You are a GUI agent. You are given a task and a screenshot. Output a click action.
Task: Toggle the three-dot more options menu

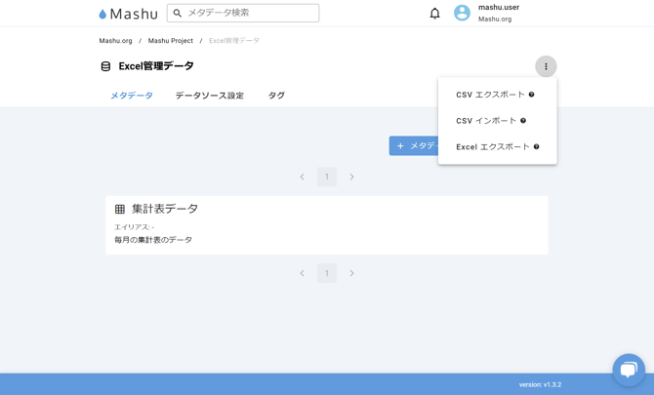(546, 66)
